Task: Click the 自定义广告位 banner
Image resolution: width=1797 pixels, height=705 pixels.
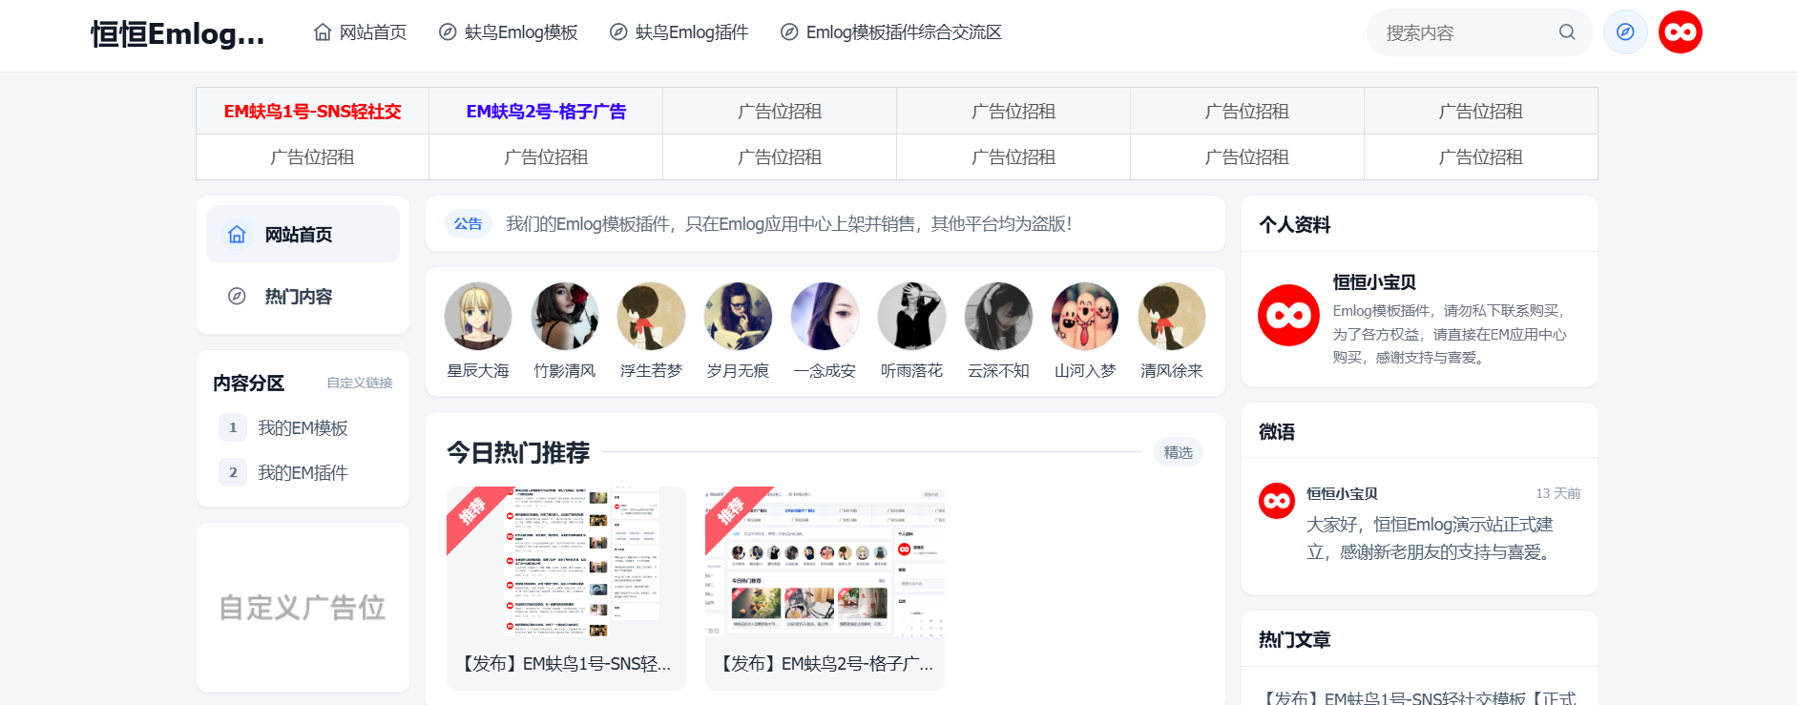Action: tap(303, 607)
